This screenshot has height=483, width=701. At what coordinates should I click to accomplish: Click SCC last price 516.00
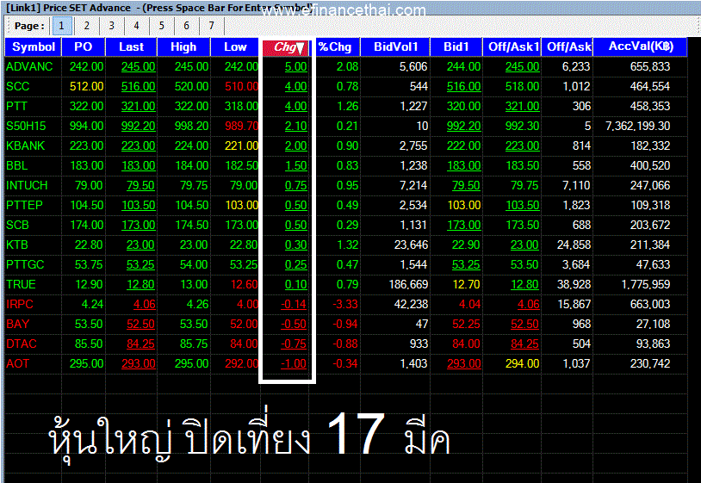(138, 86)
